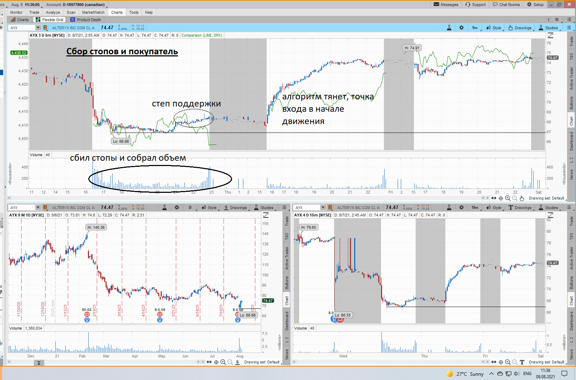The height and width of the screenshot is (380, 576).
Task: Switch to the Scan tab
Action: pyautogui.click(x=71, y=12)
